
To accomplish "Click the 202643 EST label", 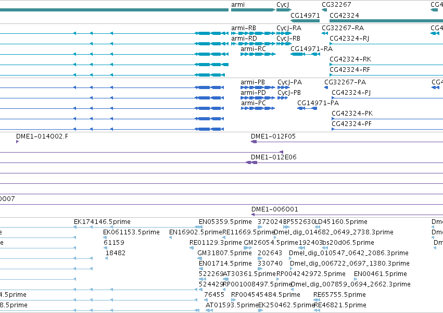I will pos(270,253).
